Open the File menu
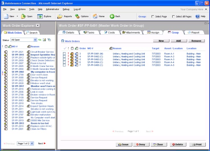The height and width of the screenshot is (151, 210). [5, 9]
